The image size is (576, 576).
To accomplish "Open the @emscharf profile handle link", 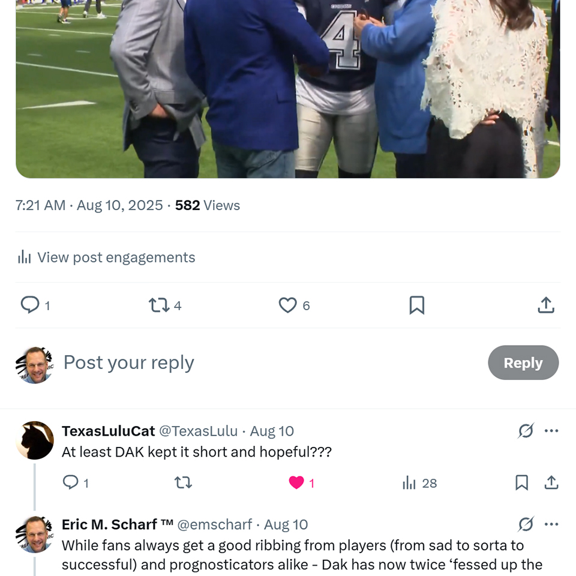I will click(x=214, y=524).
